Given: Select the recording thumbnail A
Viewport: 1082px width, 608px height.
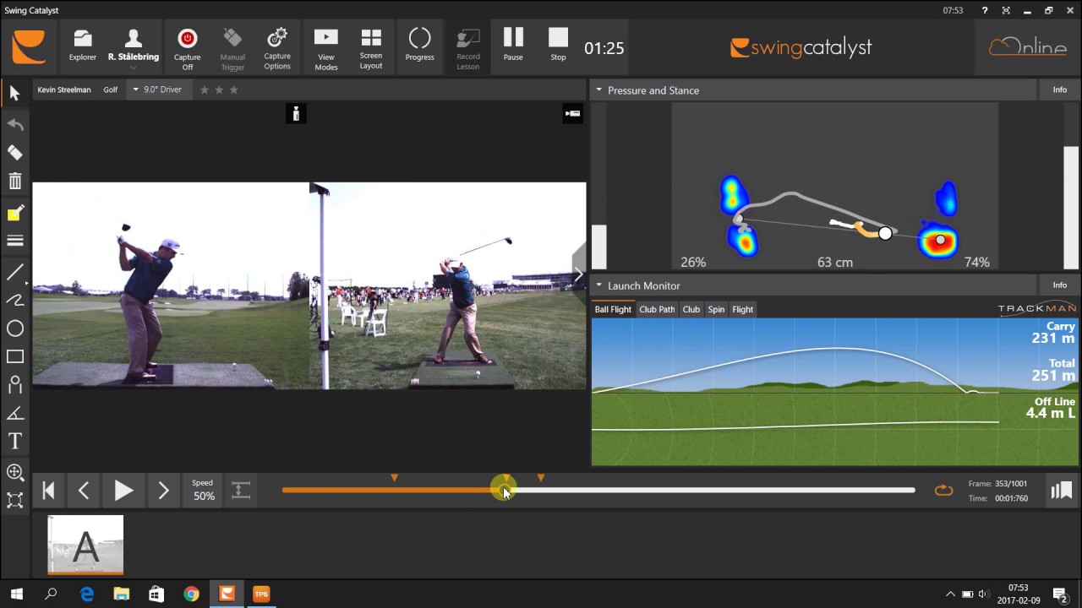Looking at the screenshot, I should [x=85, y=545].
